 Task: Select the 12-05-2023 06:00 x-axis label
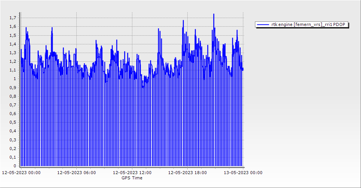tap(76, 173)
